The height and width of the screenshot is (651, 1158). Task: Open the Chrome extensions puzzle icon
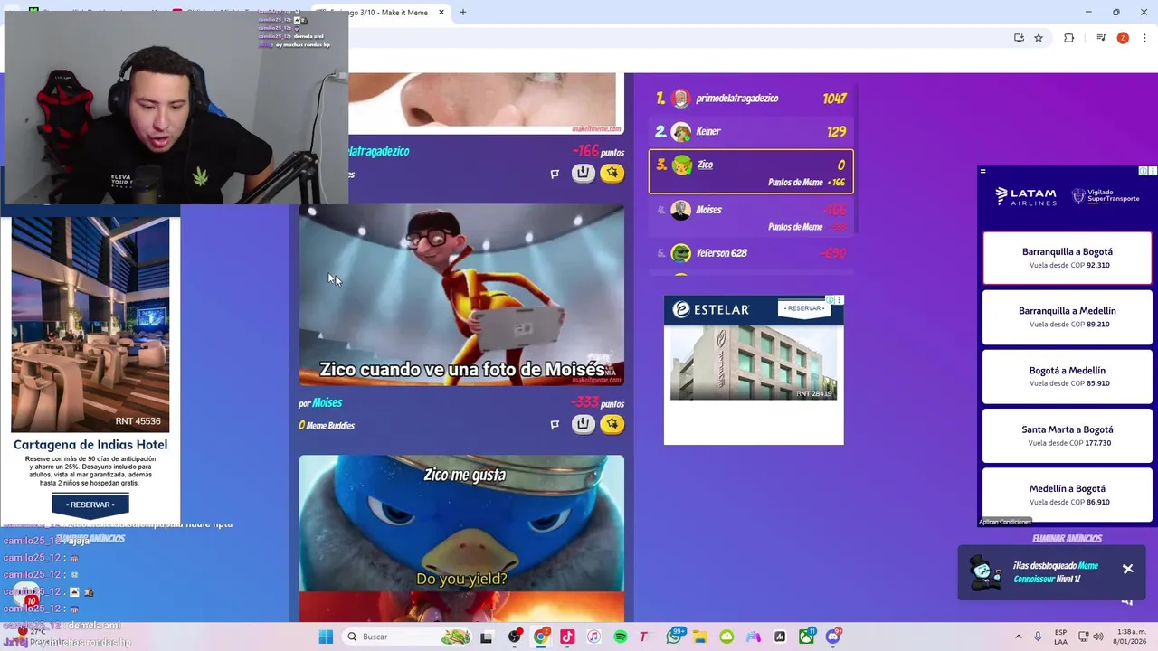click(x=1069, y=38)
